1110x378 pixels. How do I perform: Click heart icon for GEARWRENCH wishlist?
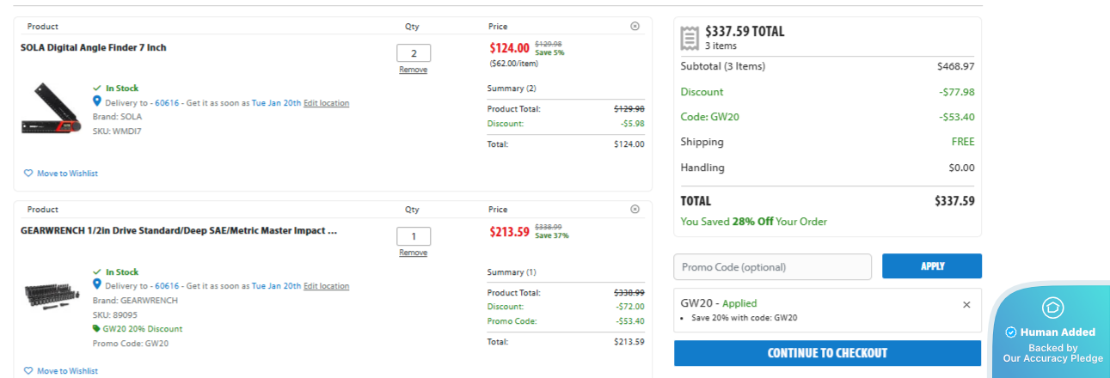tap(28, 371)
